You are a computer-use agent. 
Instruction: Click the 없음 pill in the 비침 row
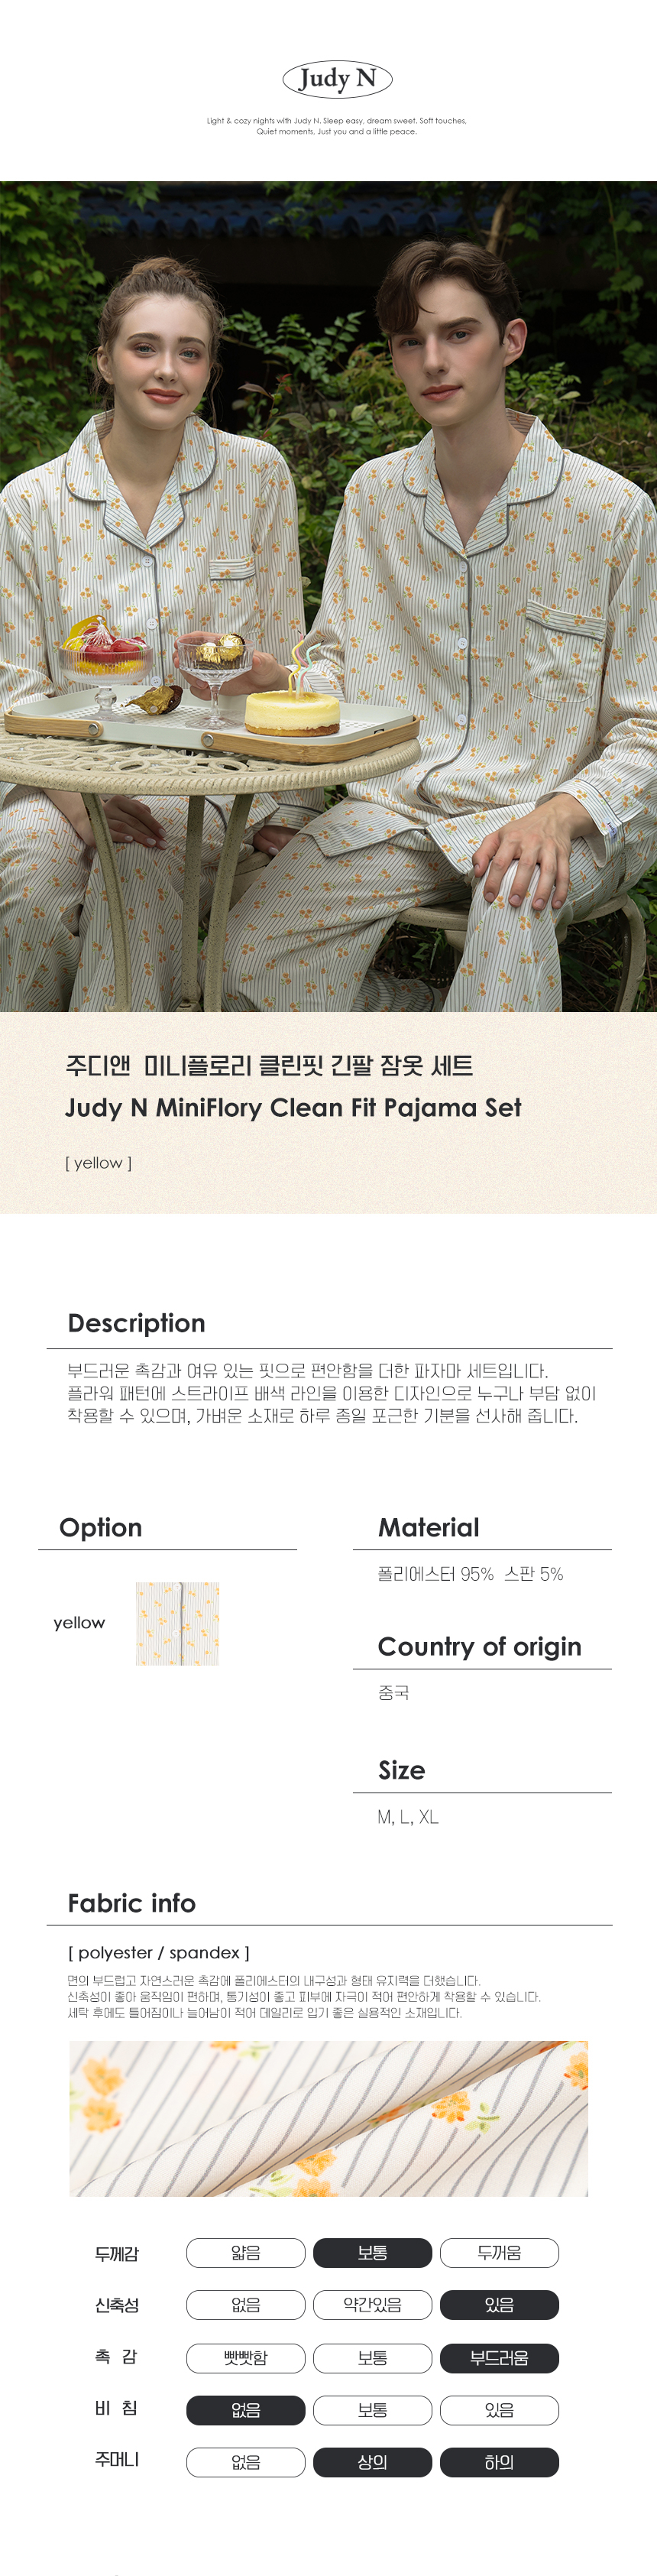[x=246, y=2409]
